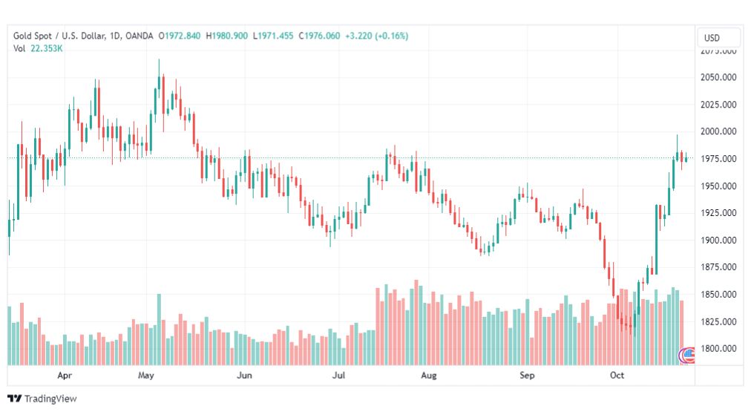Select the Jul label on time axis
The height and width of the screenshot is (412, 751).
click(338, 375)
